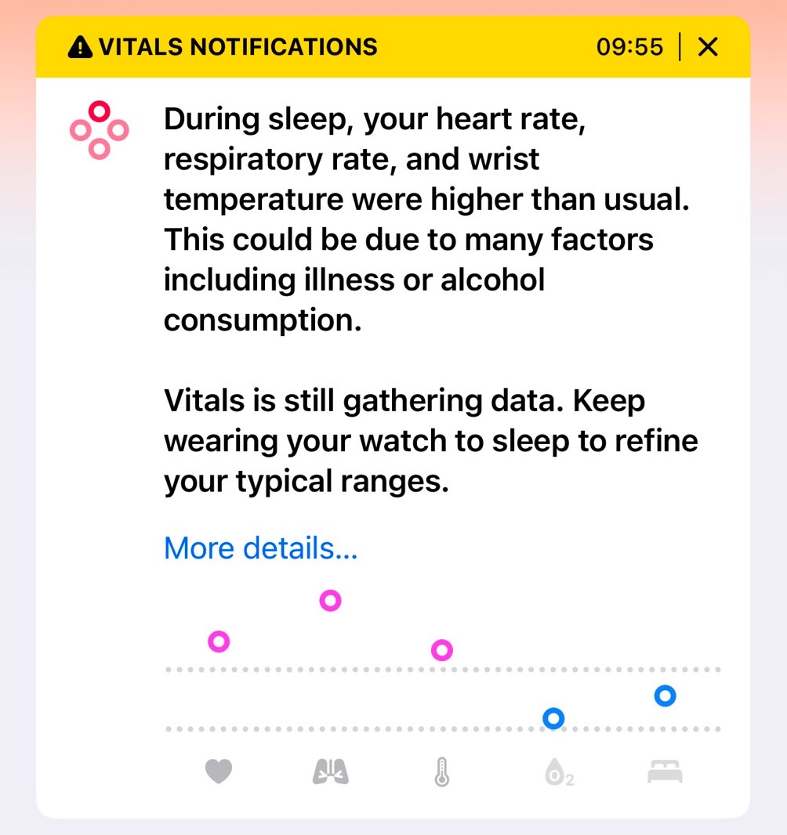Open the More details link

(x=260, y=548)
